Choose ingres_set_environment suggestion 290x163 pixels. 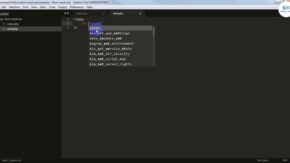click(120, 43)
